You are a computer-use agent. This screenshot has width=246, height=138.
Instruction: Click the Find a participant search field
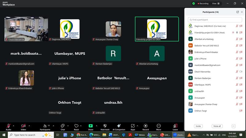click(x=215, y=20)
